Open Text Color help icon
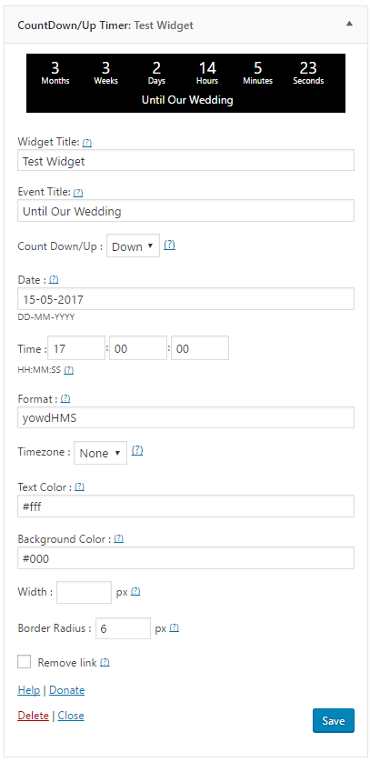The image size is (370, 762). (x=80, y=486)
